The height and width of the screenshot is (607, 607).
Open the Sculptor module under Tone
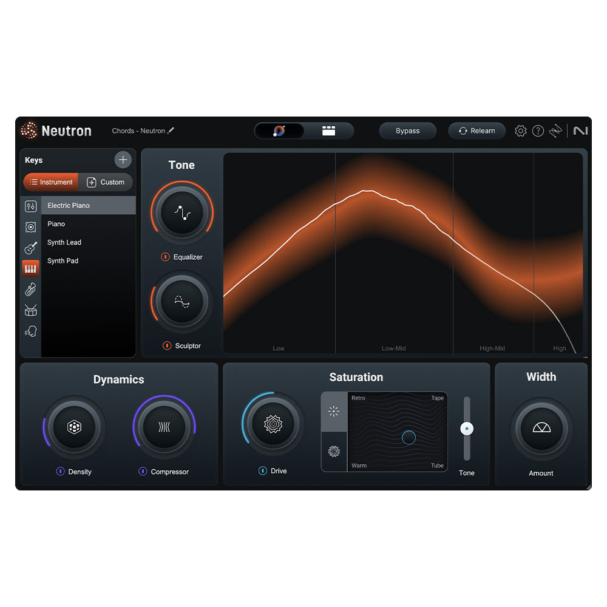pos(181,302)
